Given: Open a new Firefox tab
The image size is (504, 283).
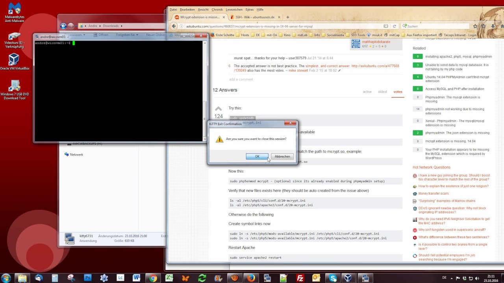Looking at the screenshot, I should point(288,17).
